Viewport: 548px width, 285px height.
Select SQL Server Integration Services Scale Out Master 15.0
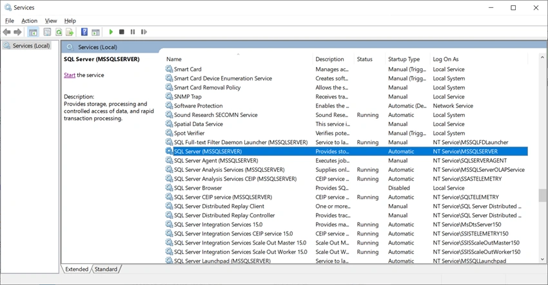click(x=346, y=243)
